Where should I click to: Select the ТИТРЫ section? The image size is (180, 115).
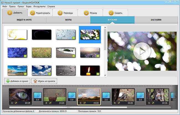tap(68, 20)
